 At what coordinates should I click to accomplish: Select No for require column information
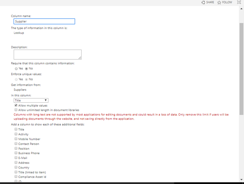pyautogui.click(x=26, y=69)
